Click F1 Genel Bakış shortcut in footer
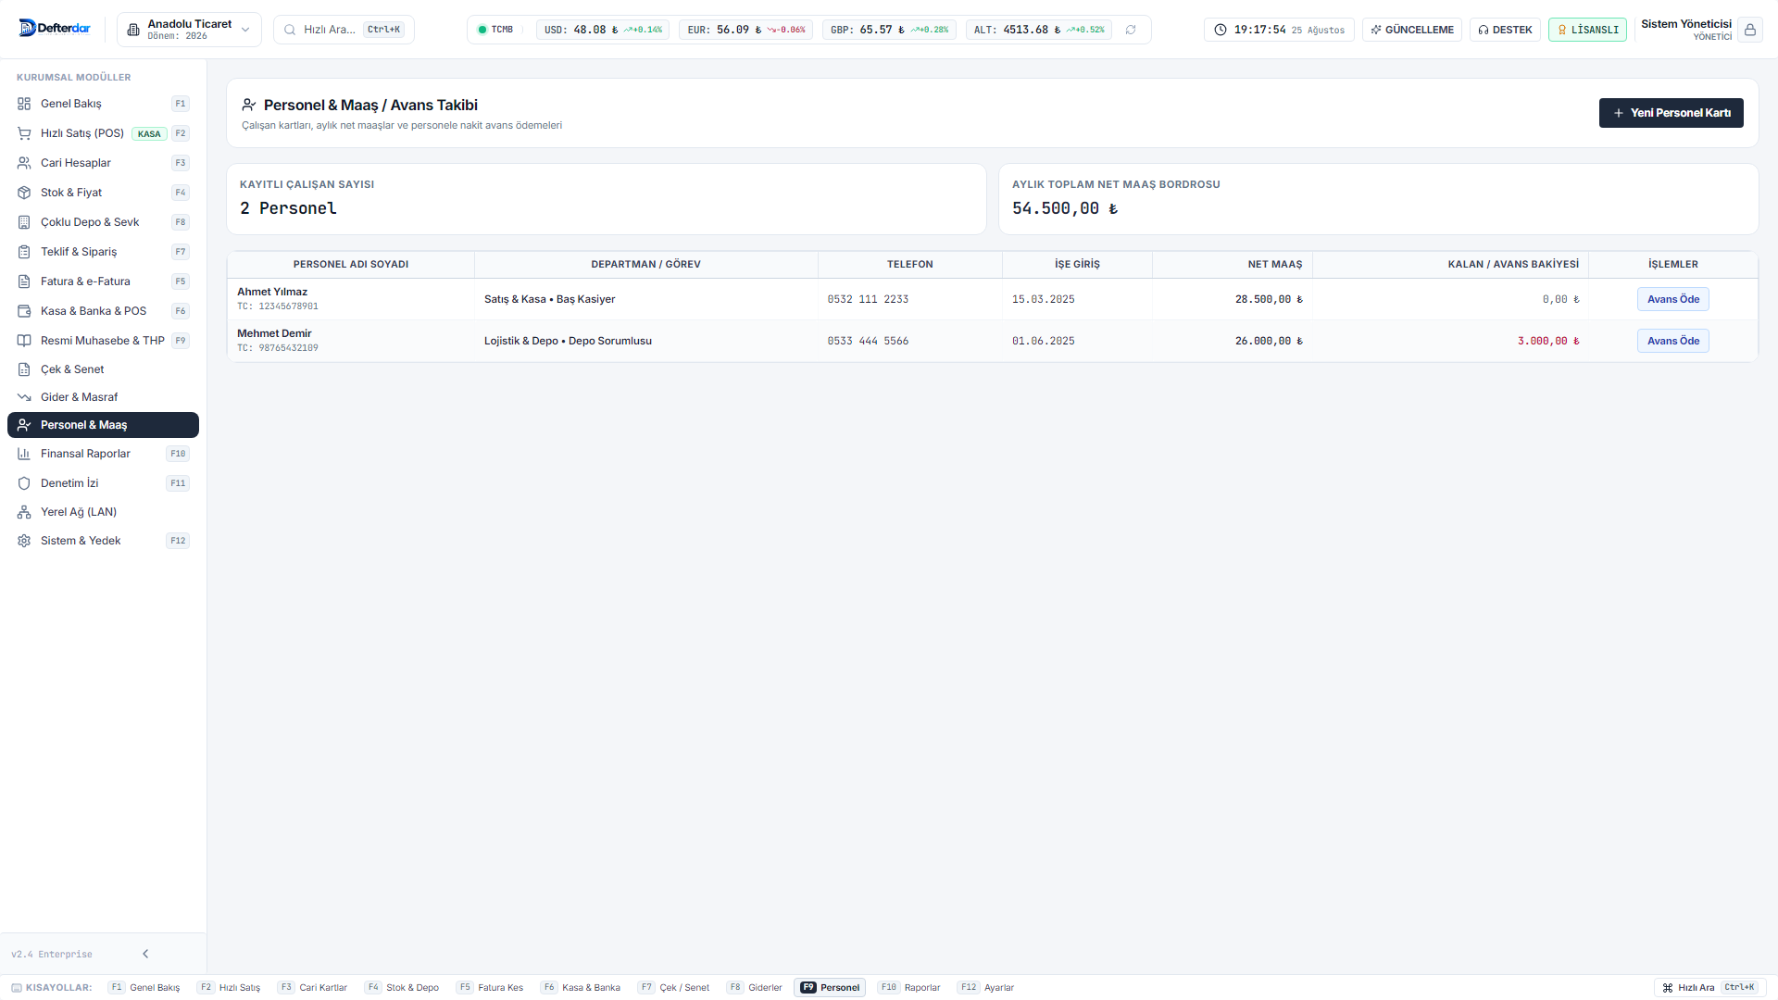 click(144, 988)
